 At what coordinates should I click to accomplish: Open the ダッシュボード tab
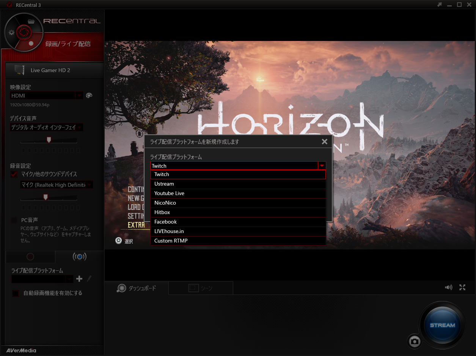137,288
